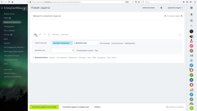Click 'Еще' next to Планирование сроков
This screenshot has width=197, height=111.
click(96, 51)
